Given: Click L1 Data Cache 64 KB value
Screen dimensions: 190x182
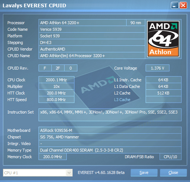Looking at the screenshot, I should [x=164, y=86].
